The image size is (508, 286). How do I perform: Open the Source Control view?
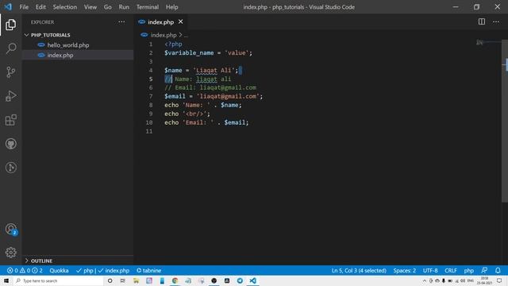tap(10, 72)
